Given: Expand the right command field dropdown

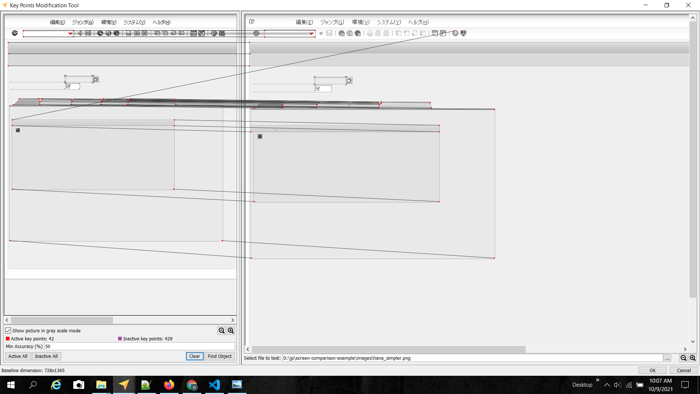Looking at the screenshot, I should 311,34.
